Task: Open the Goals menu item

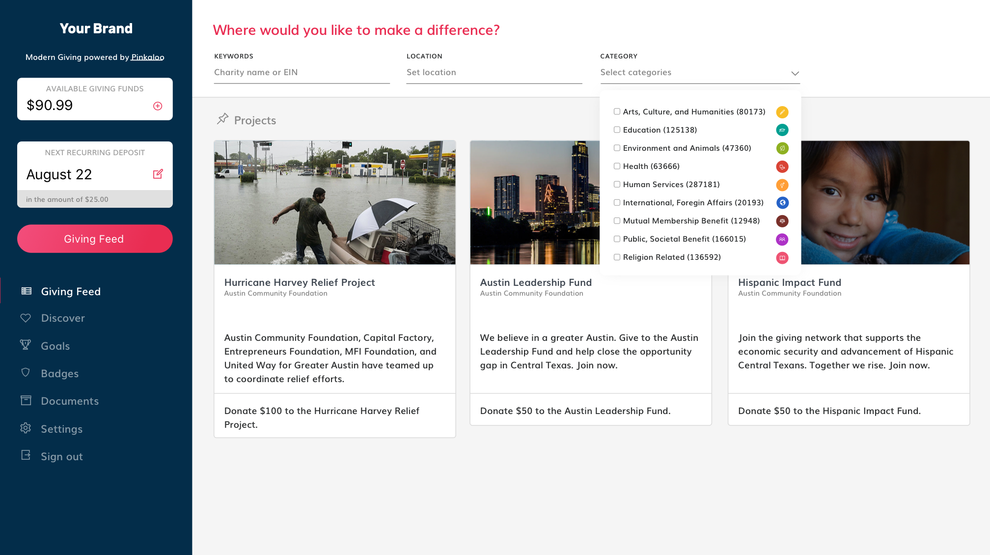Action: coord(55,346)
